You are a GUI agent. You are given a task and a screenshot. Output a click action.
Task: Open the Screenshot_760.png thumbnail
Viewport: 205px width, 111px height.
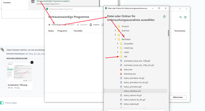tap(20, 72)
